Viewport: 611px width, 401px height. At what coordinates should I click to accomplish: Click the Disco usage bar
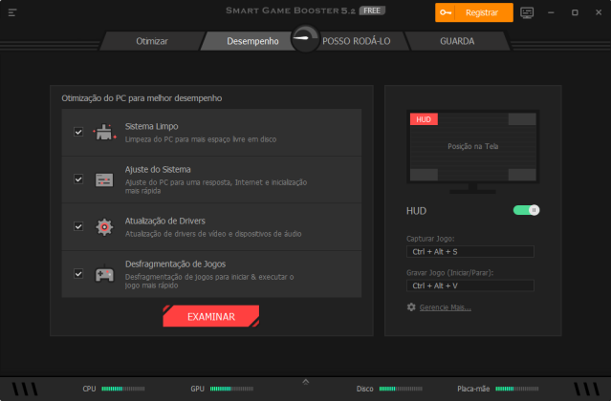click(x=401, y=389)
